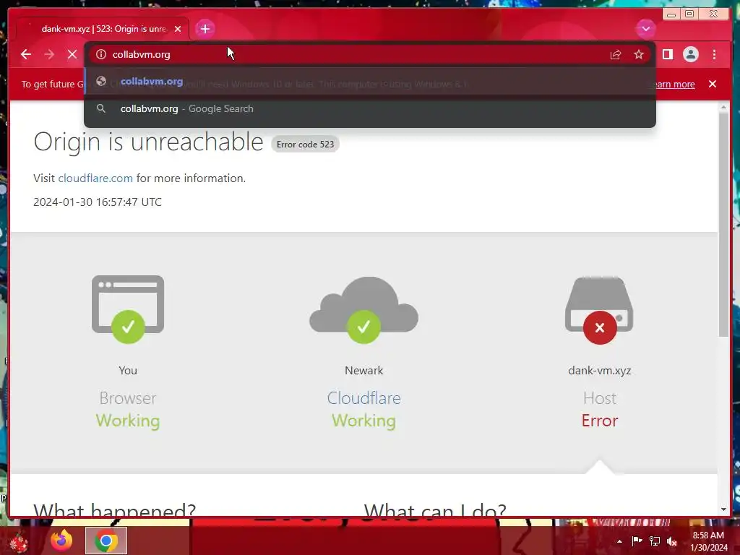This screenshot has height=555, width=740.
Task: Open the Start button on taskbar
Action: coord(19,542)
